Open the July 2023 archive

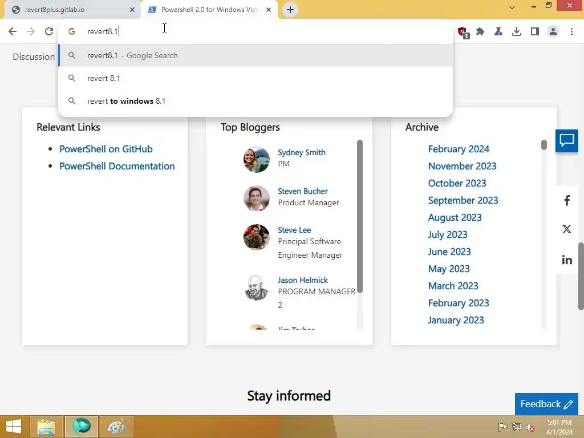pos(447,234)
